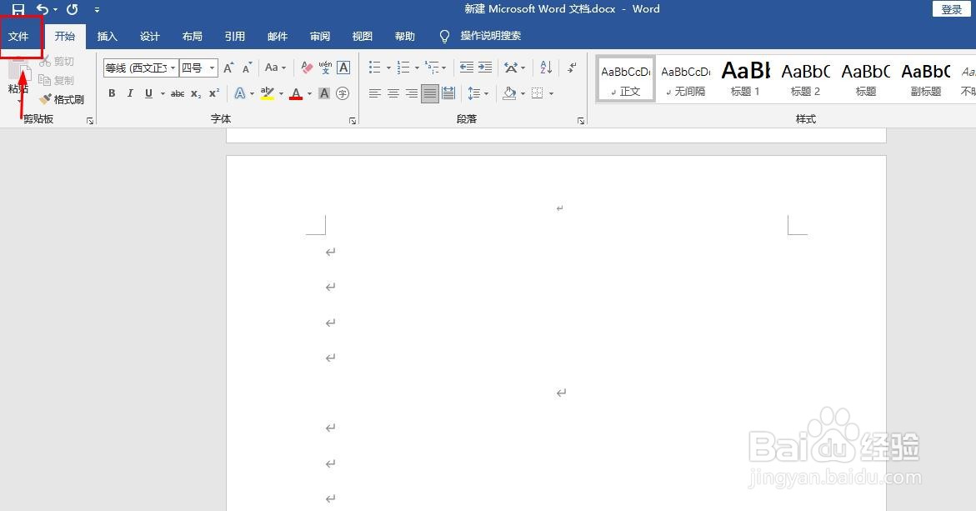Select the Underline (U) icon
Screen dimensions: 976x511
(x=148, y=93)
